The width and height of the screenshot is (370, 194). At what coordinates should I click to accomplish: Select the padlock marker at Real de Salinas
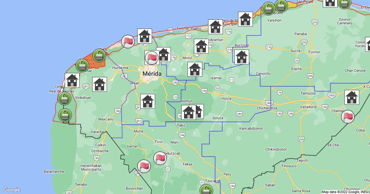tap(64, 99)
